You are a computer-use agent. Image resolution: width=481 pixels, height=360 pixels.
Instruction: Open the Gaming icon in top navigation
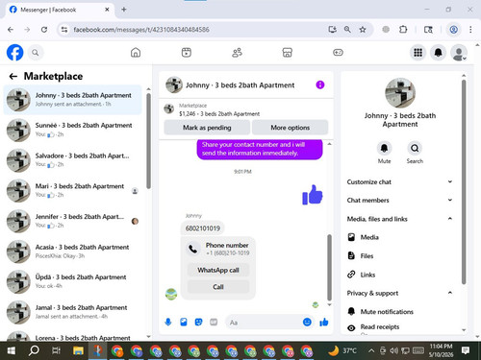pyautogui.click(x=338, y=53)
